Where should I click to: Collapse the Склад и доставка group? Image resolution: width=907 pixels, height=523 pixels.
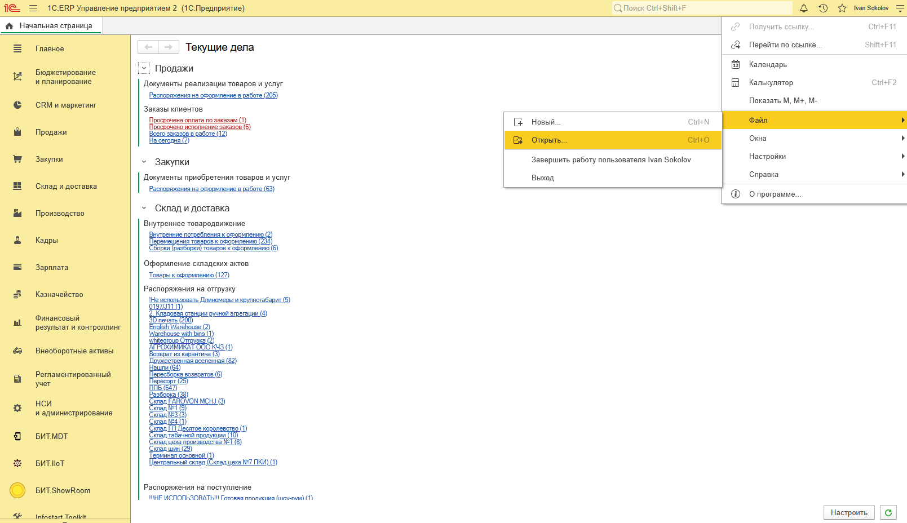pyautogui.click(x=144, y=208)
